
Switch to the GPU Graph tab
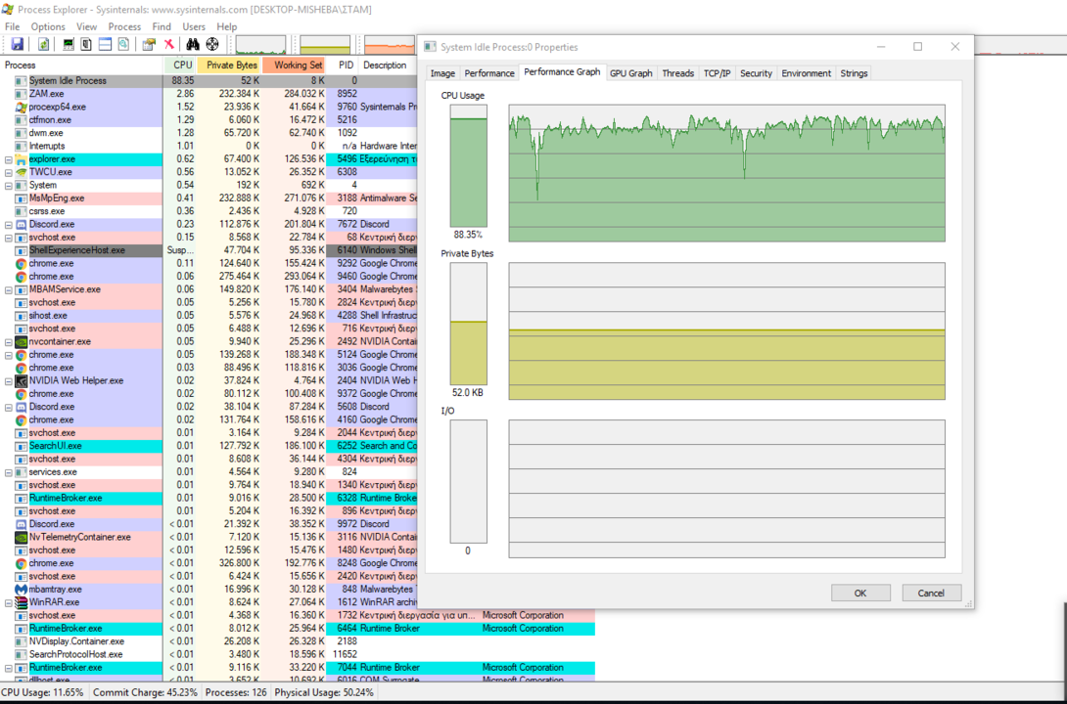[630, 73]
